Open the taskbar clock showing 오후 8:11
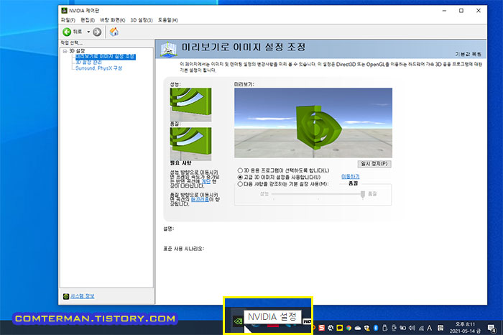Viewport: 503px width, 335px height. pos(465,328)
